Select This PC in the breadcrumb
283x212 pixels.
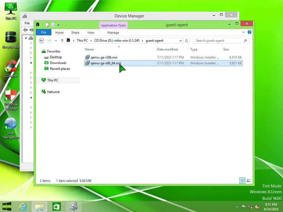[x=82, y=41]
